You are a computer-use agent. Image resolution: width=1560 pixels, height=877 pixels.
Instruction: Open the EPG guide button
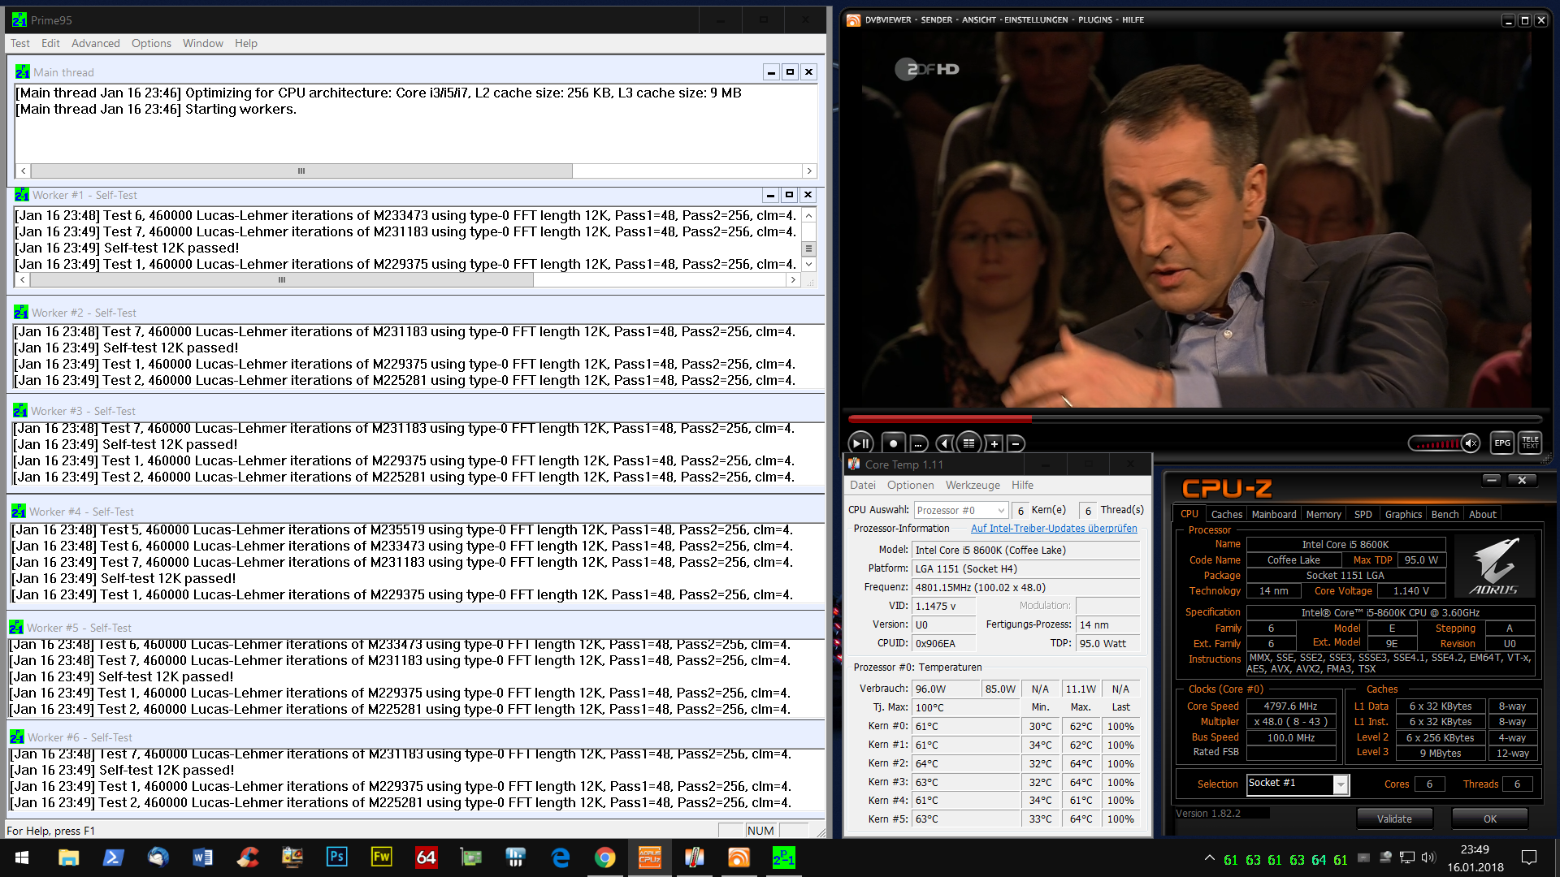[x=1502, y=443]
